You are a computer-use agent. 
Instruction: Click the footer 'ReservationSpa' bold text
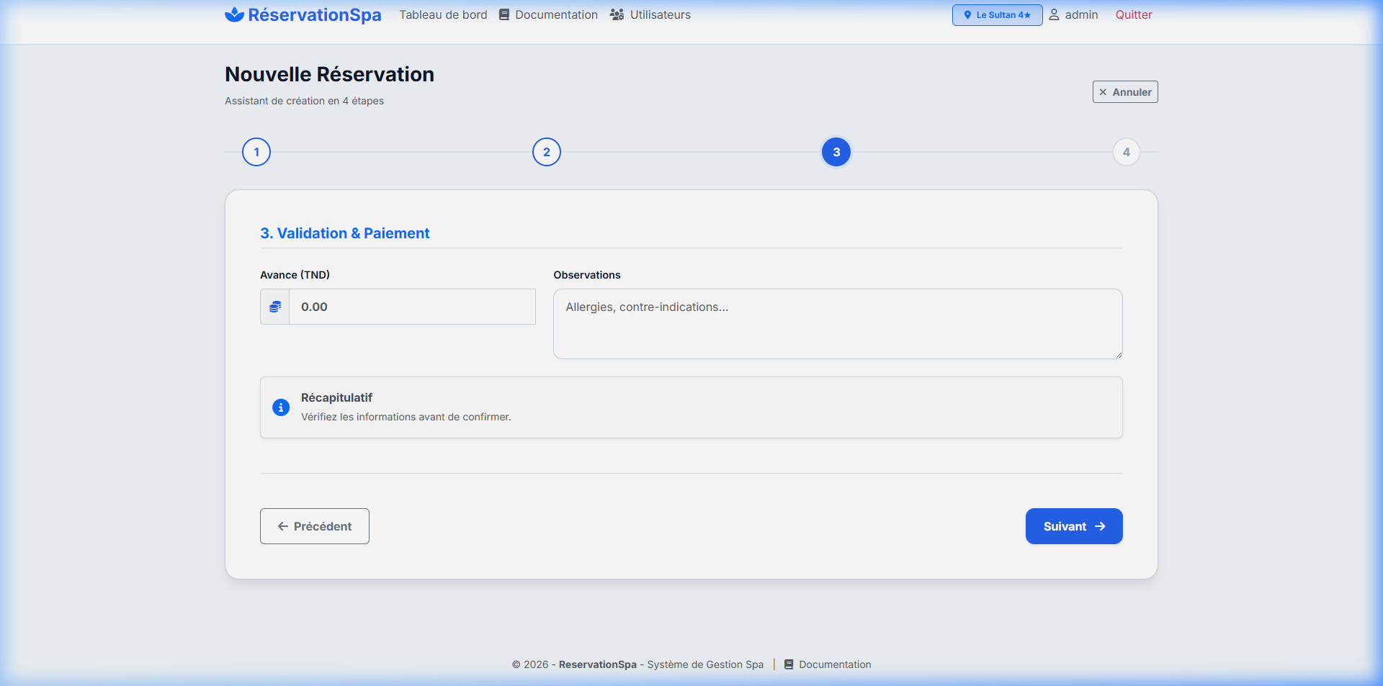pos(598,664)
